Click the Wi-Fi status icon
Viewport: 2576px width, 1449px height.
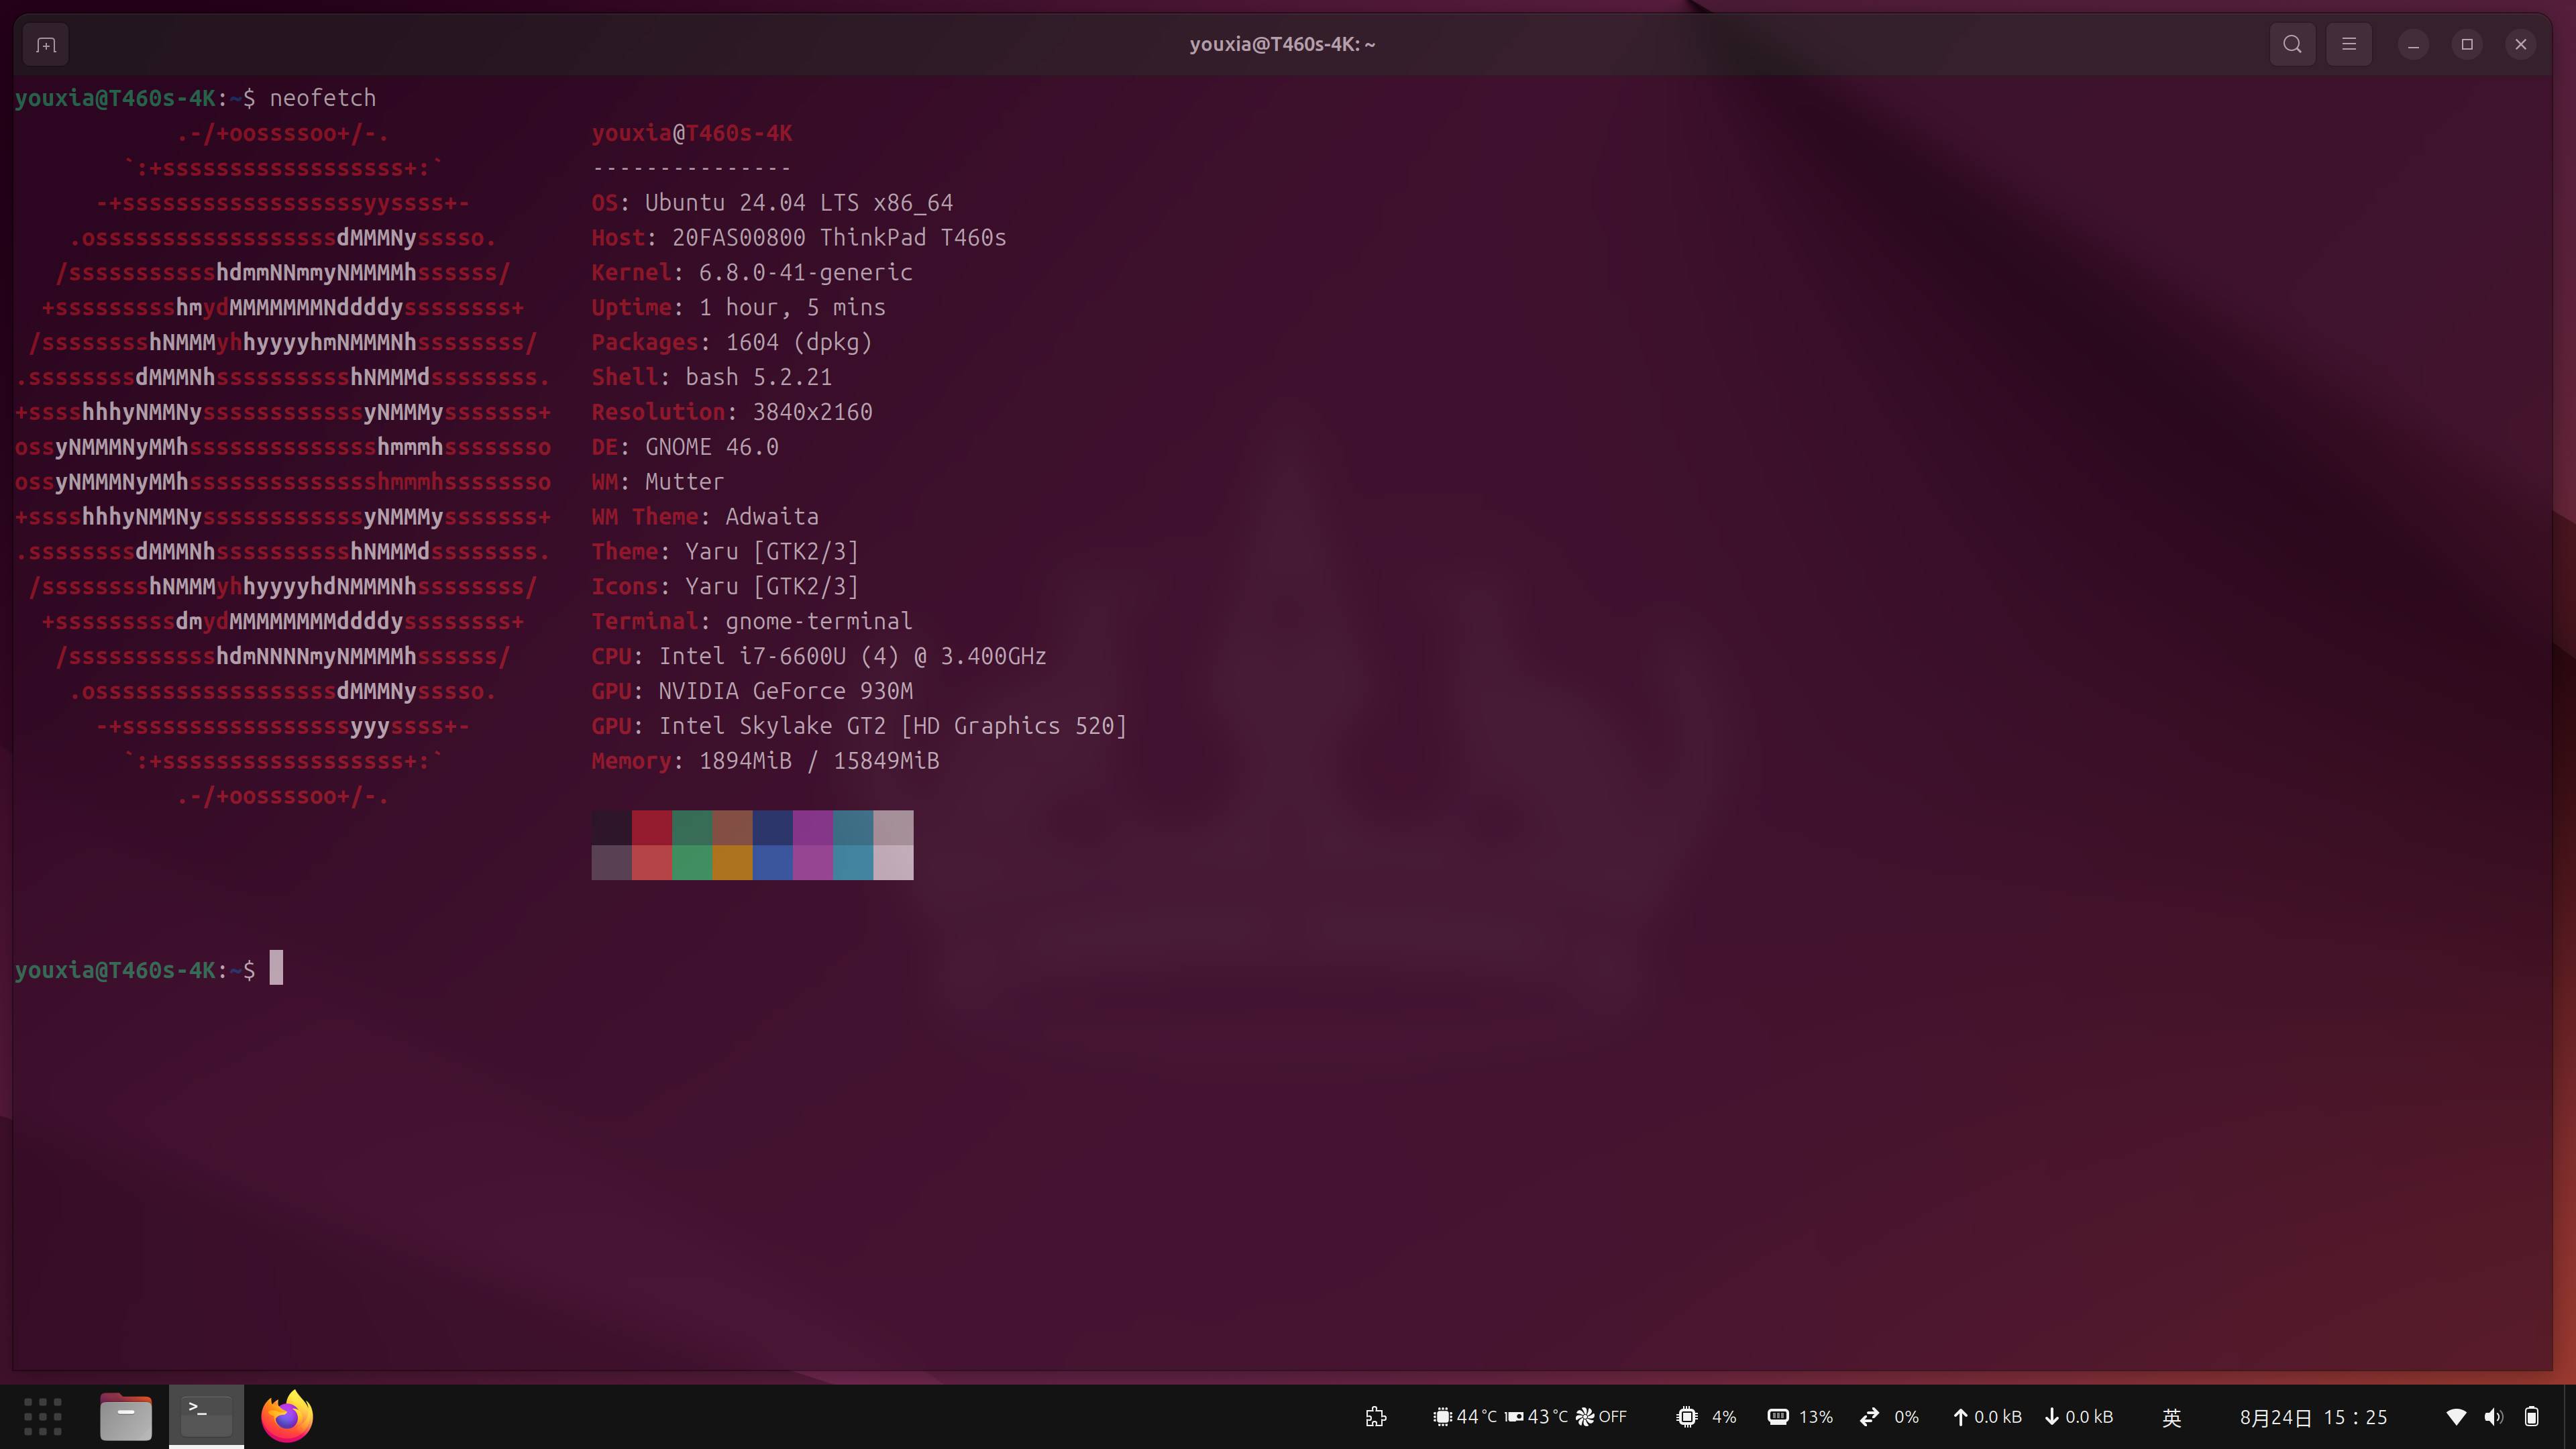point(2456,1417)
